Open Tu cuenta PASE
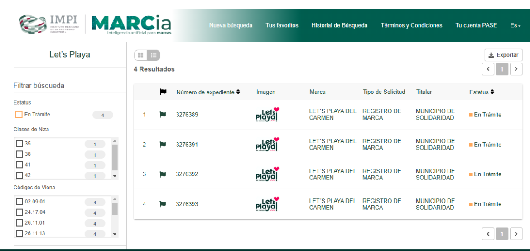This screenshot has width=530, height=251. 476,25
